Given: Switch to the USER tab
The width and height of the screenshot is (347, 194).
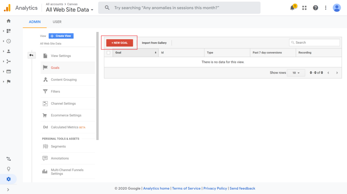Looking at the screenshot, I should [x=57, y=22].
